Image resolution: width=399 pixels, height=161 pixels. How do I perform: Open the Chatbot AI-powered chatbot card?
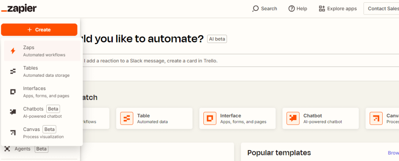(321, 119)
